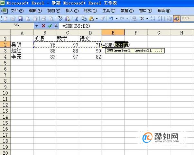This screenshot has width=194, height=155.
Task: Click column A header
Action: (x=22, y=33)
